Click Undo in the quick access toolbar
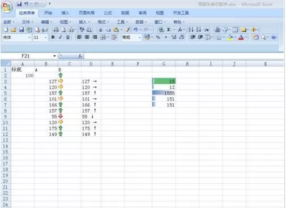The height and width of the screenshot is (208, 286). [26, 4]
